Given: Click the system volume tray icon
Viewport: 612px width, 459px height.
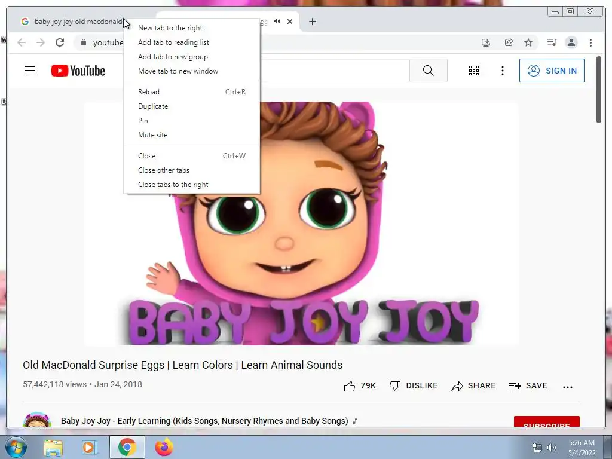Looking at the screenshot, I should pos(552,448).
